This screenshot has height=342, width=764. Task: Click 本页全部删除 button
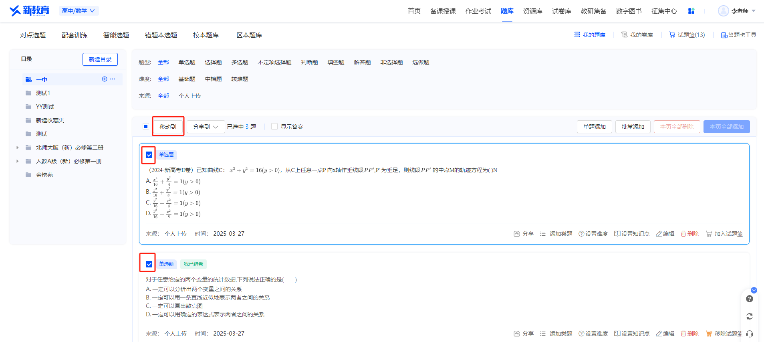pos(677,127)
